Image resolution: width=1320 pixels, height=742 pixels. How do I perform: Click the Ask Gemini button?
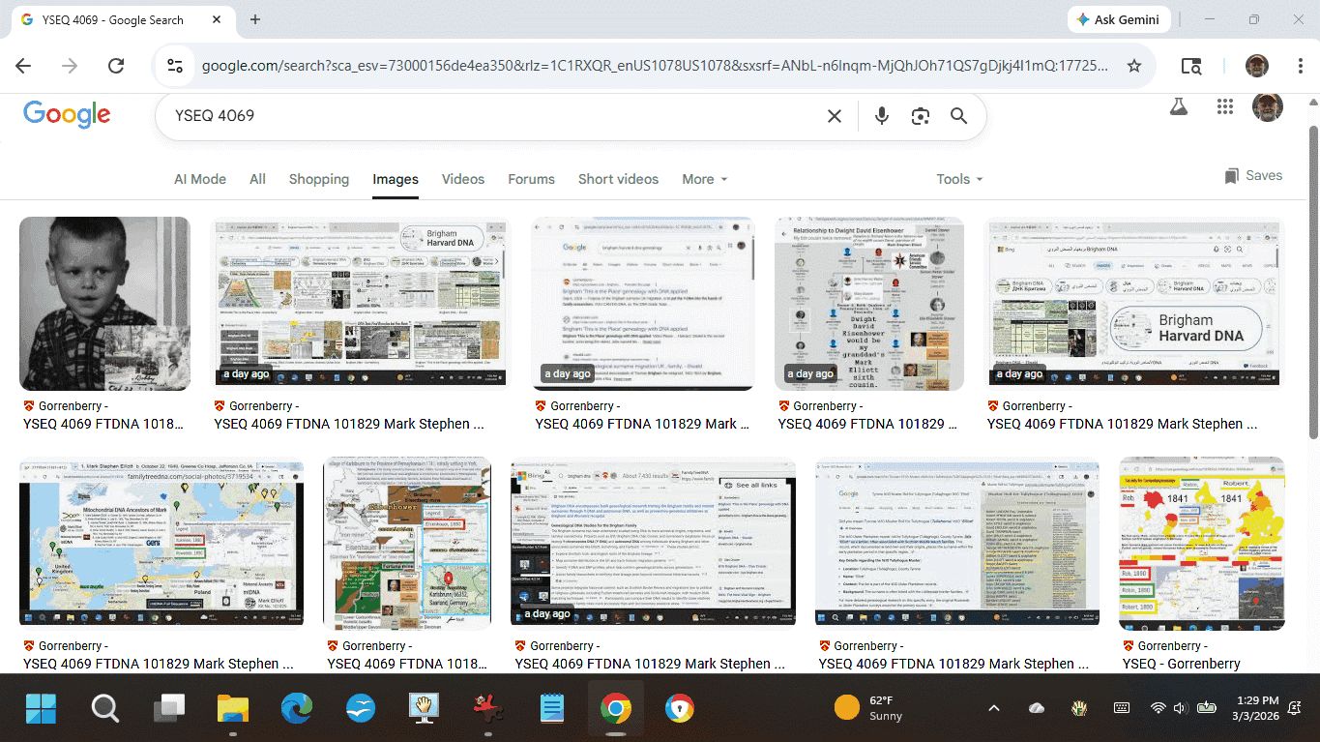click(1119, 19)
